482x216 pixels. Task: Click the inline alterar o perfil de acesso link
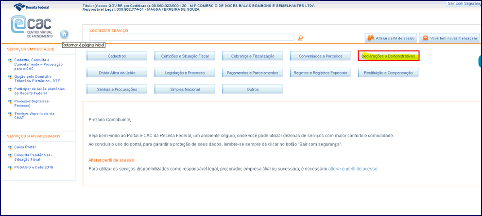tap(353, 169)
